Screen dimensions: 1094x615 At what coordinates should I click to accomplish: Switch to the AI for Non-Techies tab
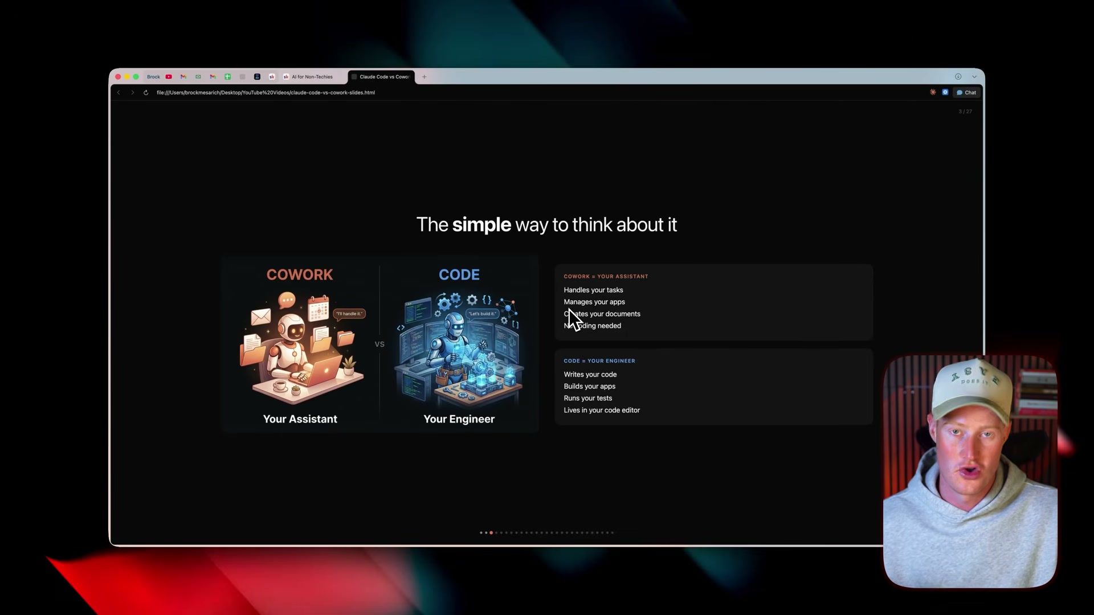point(308,77)
